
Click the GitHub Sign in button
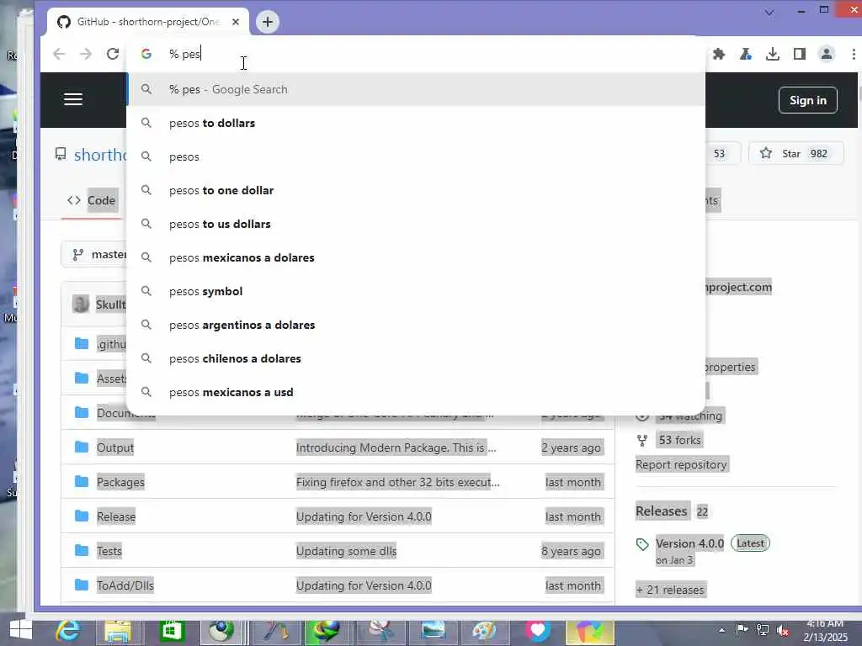[807, 100]
